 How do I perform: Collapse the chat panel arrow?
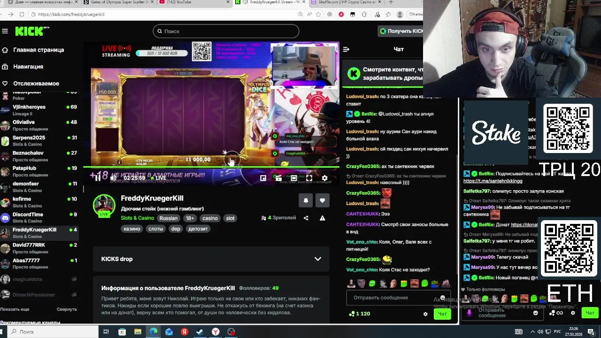coord(346,49)
